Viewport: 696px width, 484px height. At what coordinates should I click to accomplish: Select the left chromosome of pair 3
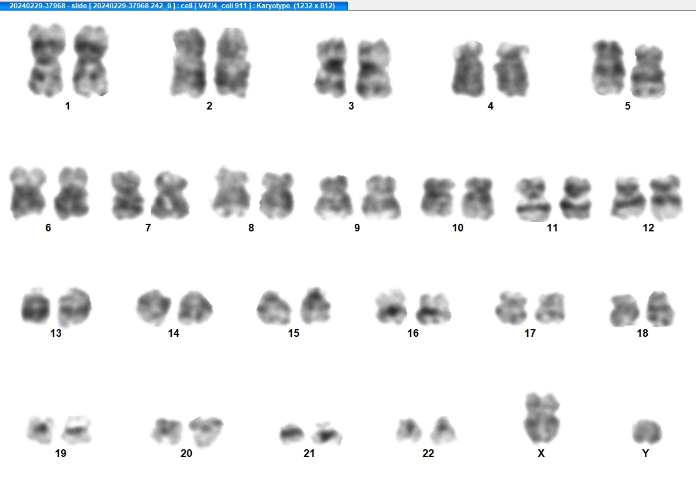point(331,68)
